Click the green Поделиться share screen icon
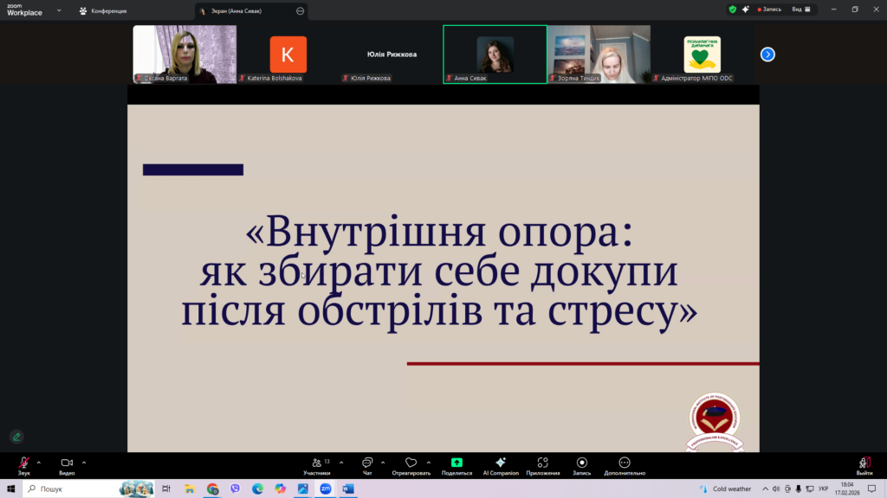Screen dimensions: 887x498 456,463
